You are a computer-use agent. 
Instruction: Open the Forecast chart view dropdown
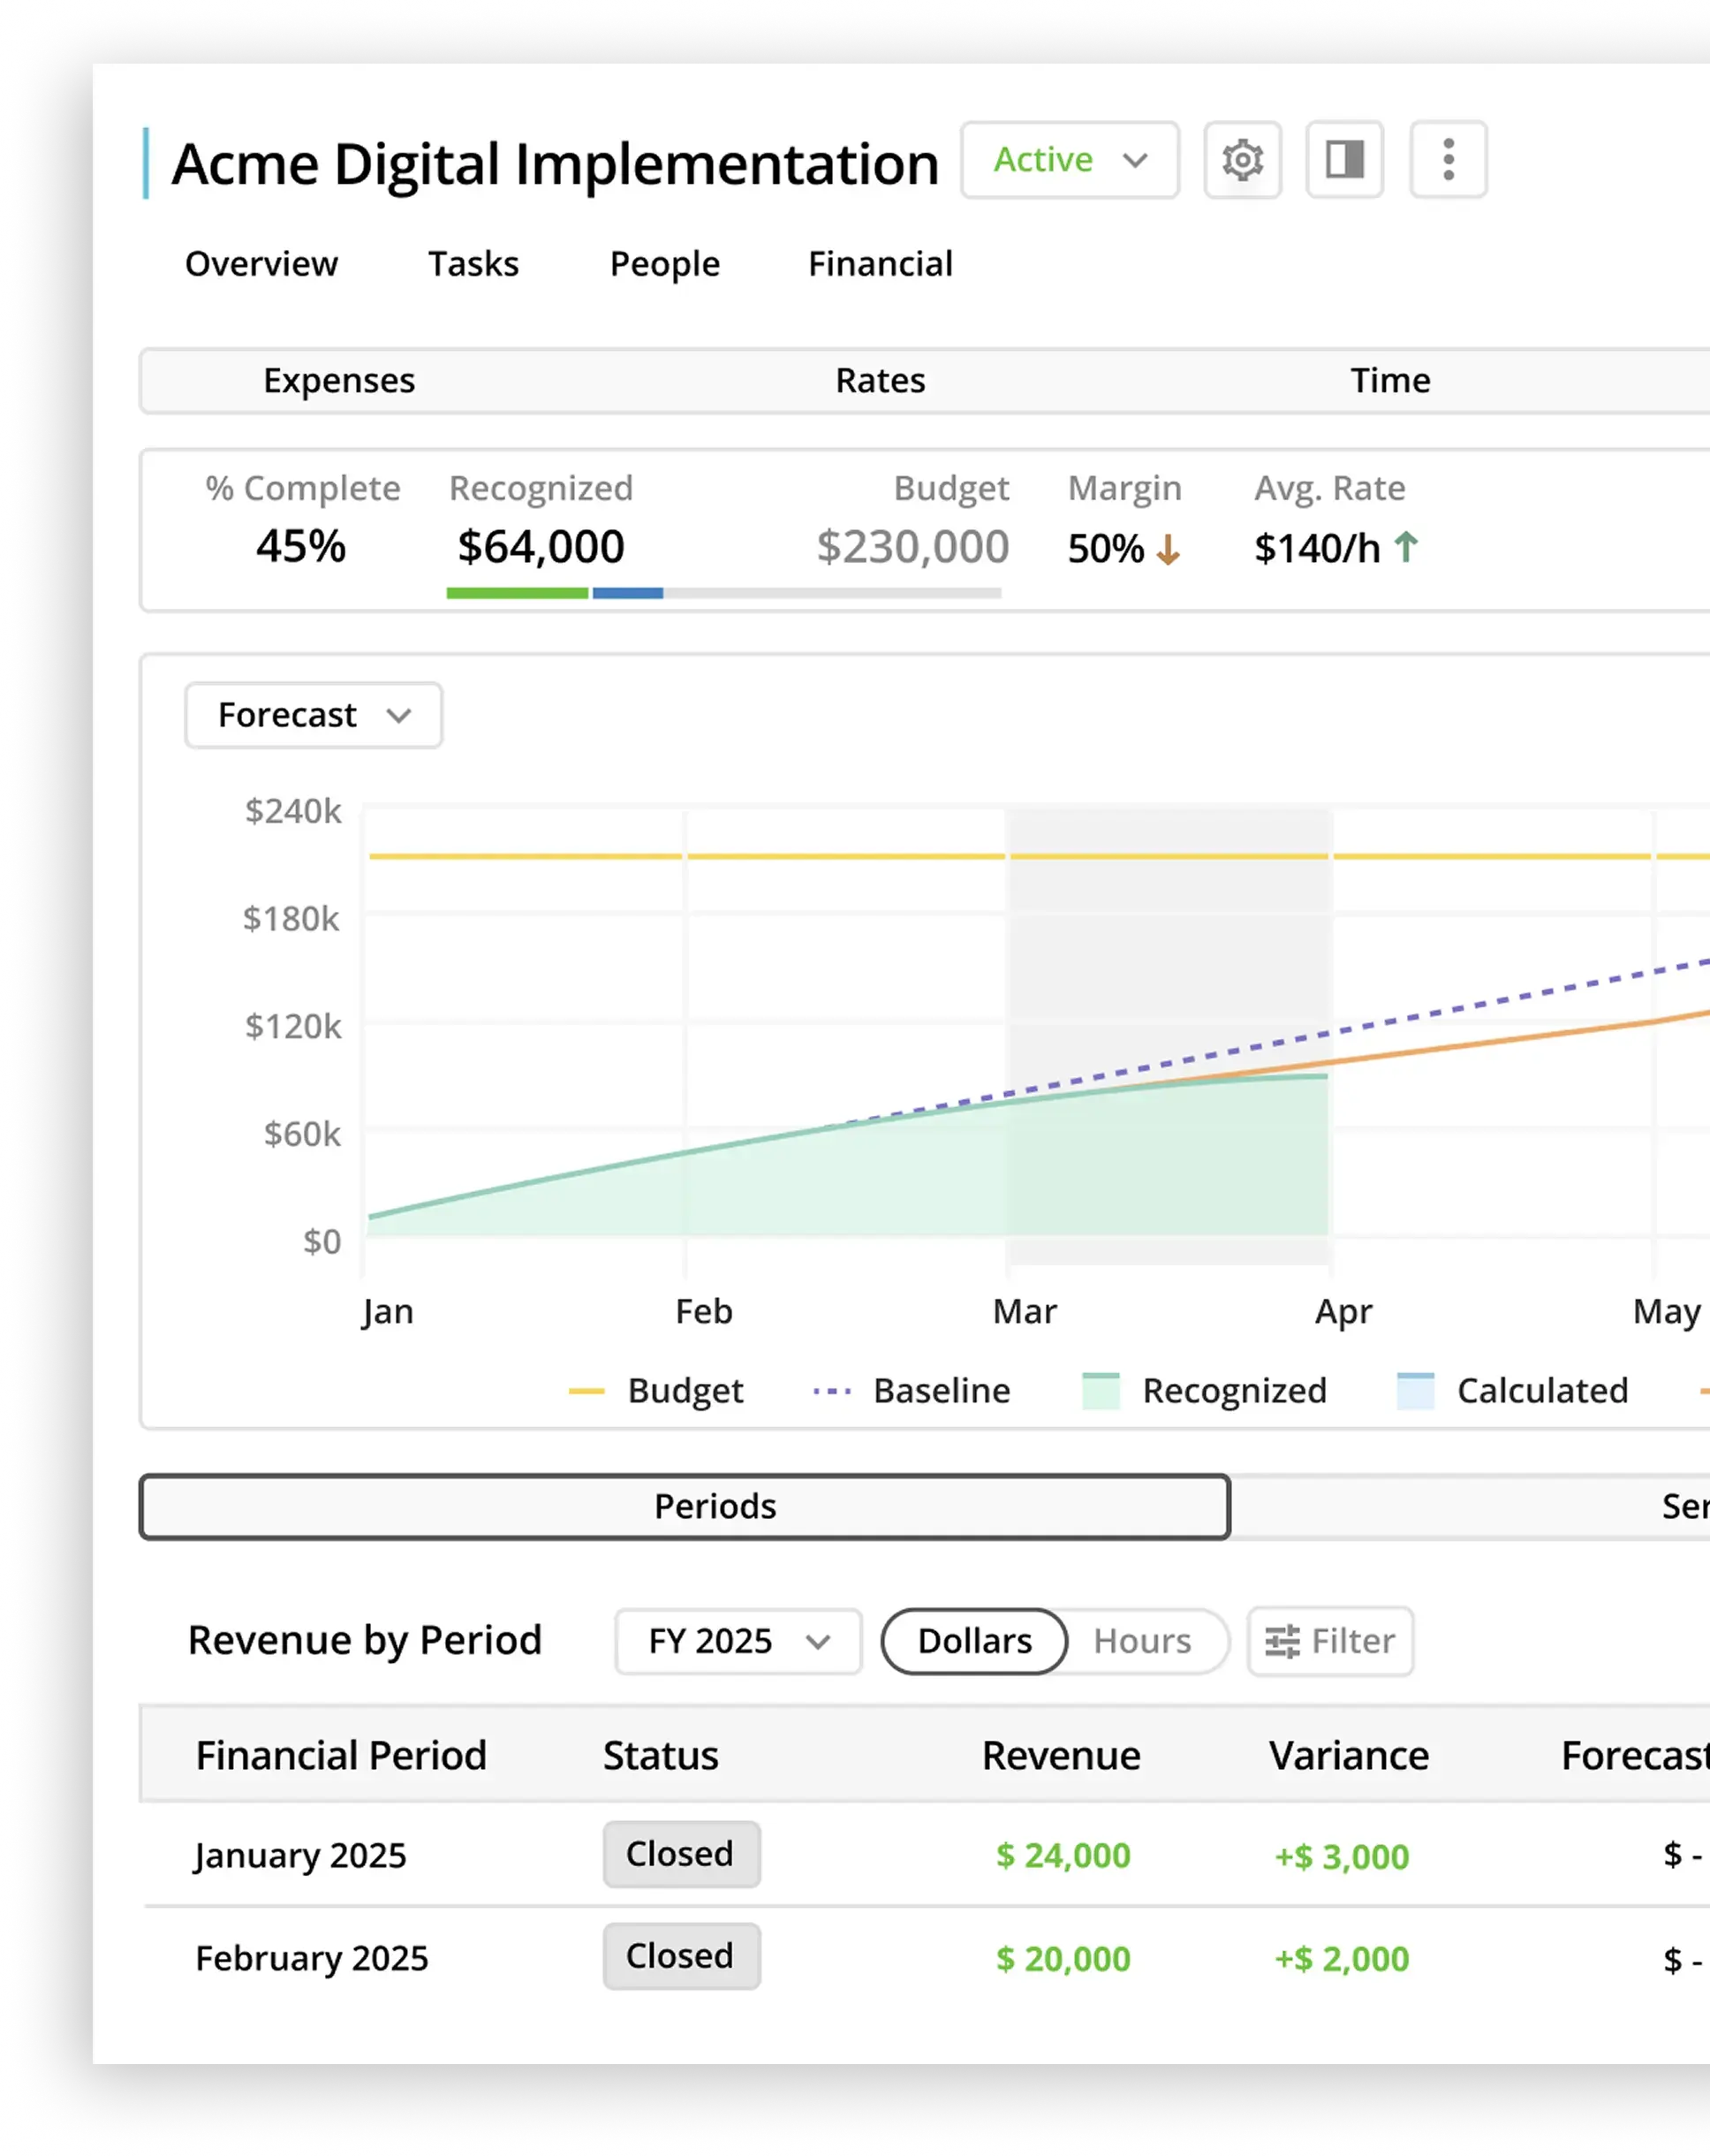pos(313,715)
